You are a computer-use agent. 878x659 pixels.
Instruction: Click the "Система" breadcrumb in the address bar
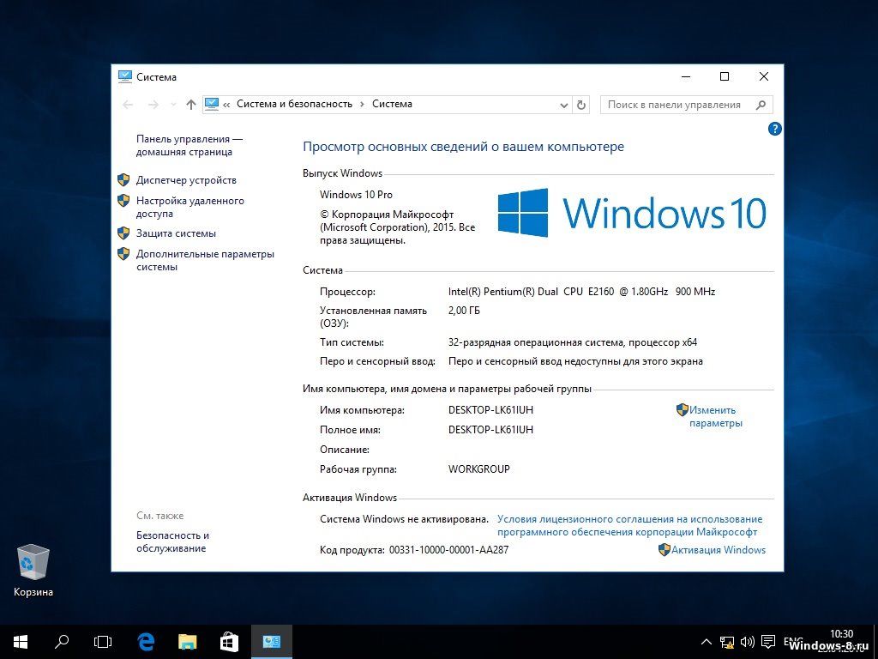coord(392,104)
